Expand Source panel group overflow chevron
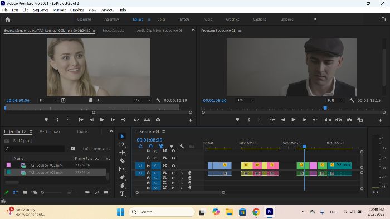The width and height of the screenshot is (390, 219). click(193, 30)
